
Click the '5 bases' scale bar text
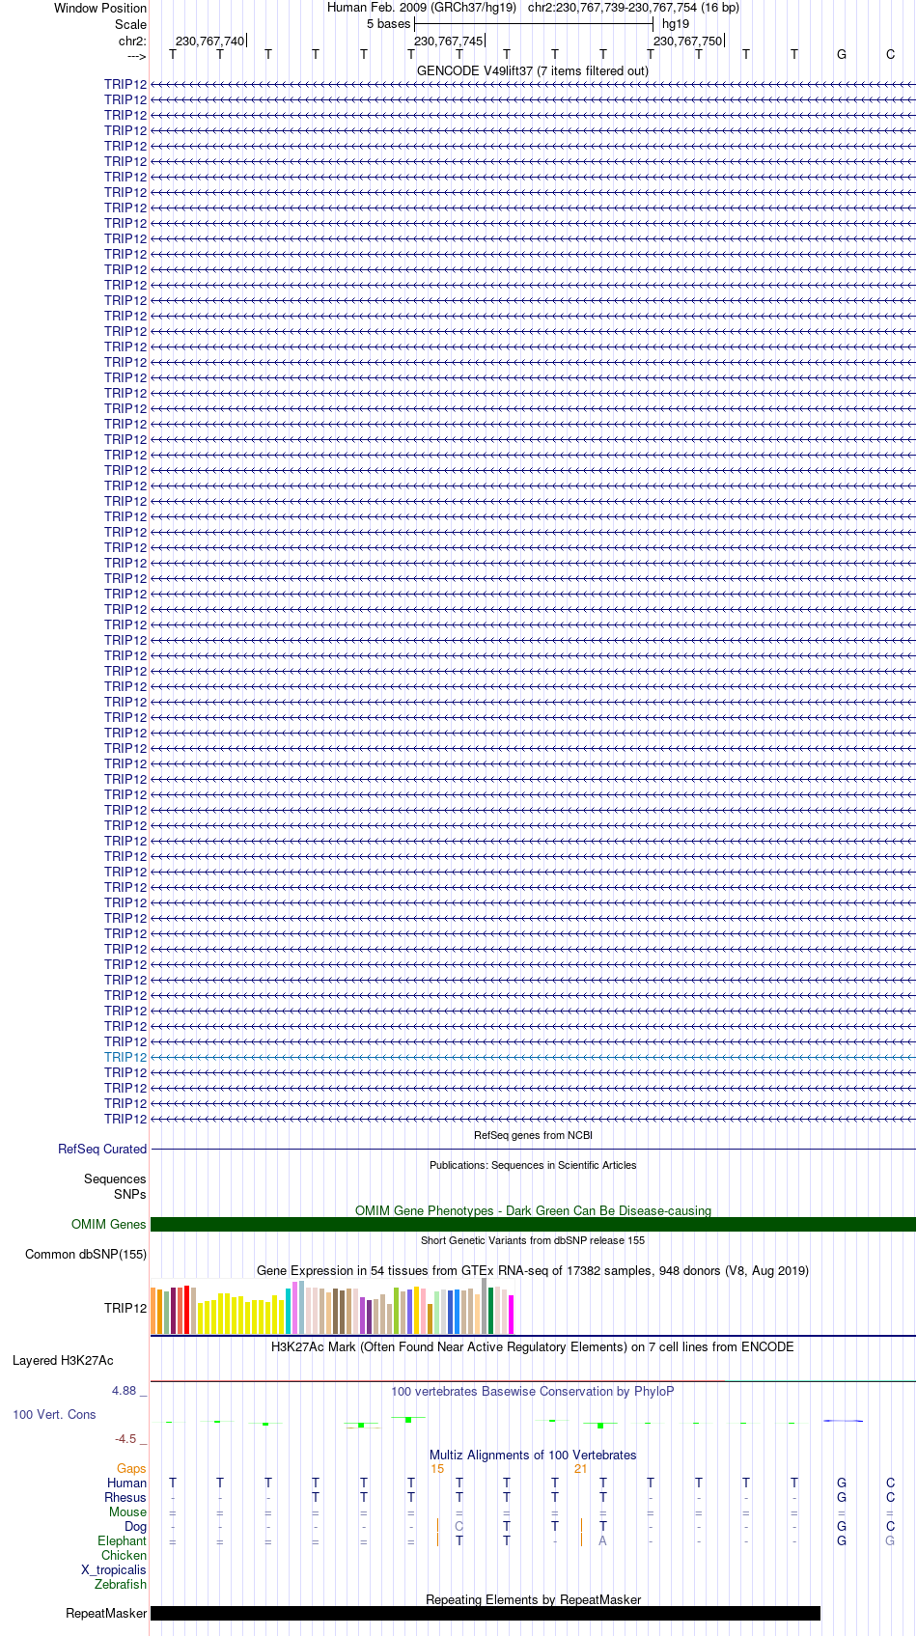[x=388, y=23]
